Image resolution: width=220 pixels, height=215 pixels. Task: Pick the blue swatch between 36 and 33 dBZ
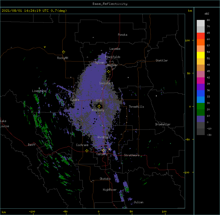coord(201,93)
